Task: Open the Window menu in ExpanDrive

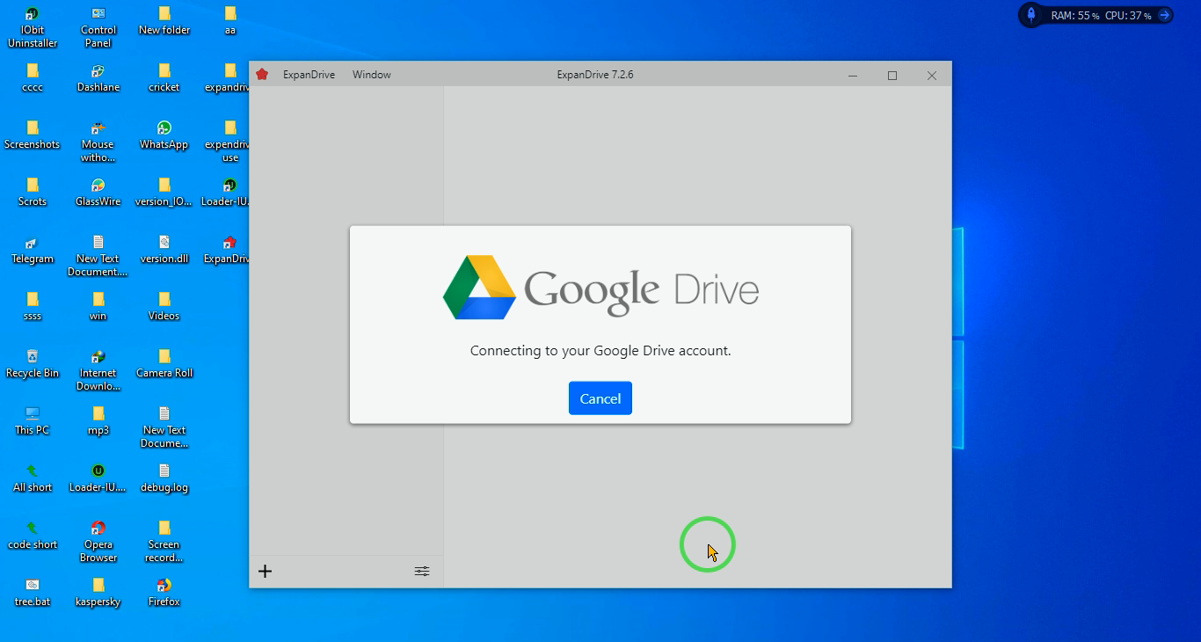Action: [x=372, y=75]
